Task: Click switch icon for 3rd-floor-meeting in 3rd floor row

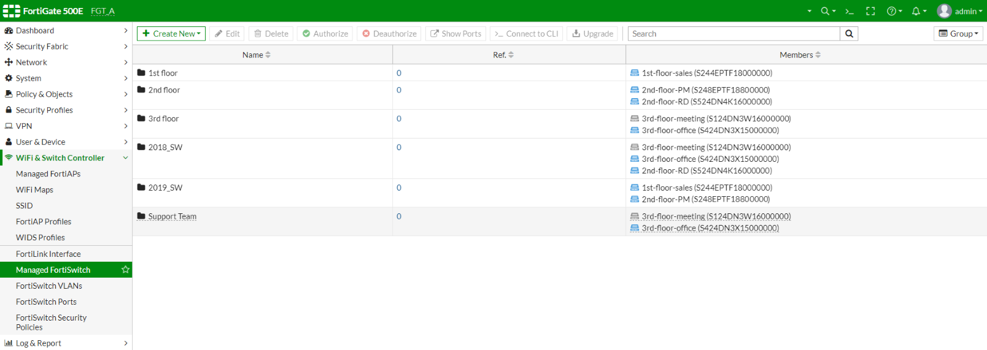Action: [x=635, y=119]
